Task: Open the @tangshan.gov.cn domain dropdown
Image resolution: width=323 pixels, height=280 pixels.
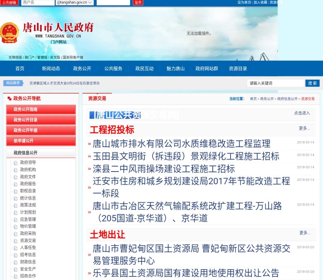Action: pos(75,3)
